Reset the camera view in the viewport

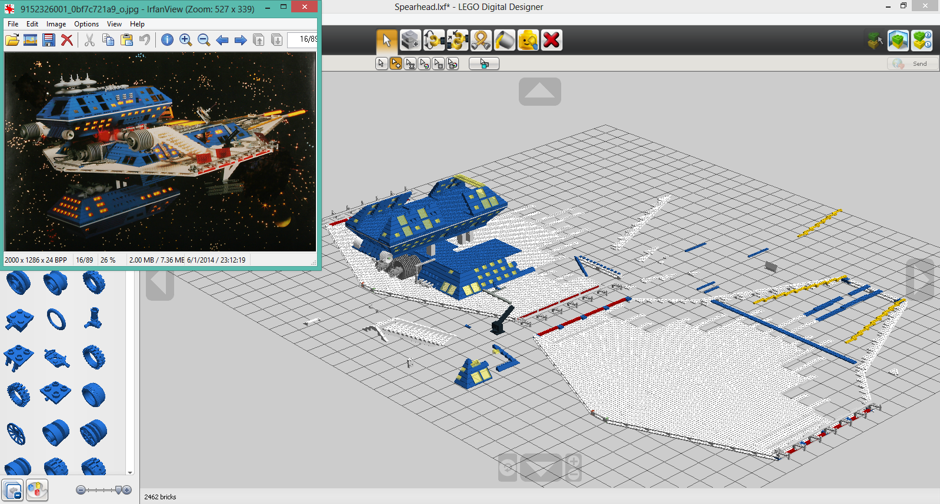[541, 468]
